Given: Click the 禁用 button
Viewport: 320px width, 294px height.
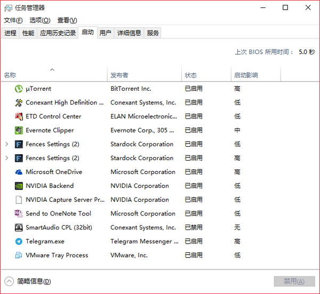Looking at the screenshot, I should click(x=294, y=281).
